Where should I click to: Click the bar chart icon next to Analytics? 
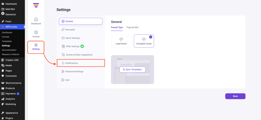click(x=3, y=99)
